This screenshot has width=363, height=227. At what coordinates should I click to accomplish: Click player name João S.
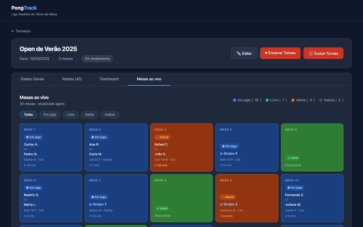point(160,154)
